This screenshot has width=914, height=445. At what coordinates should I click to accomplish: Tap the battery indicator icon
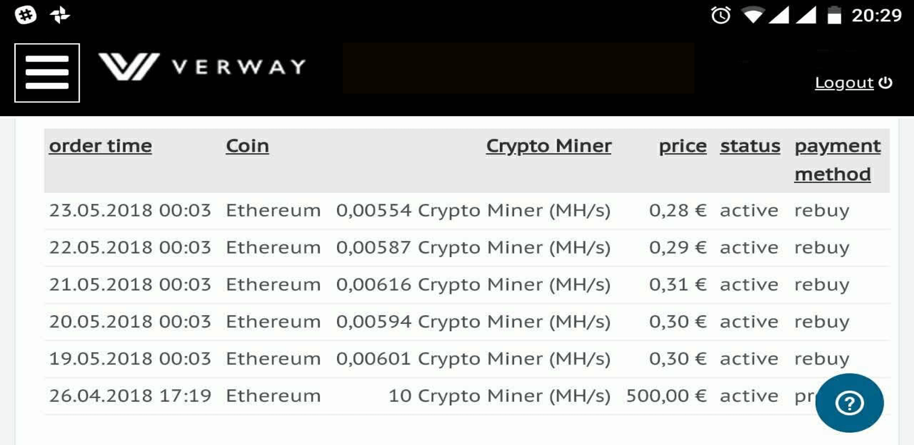coord(834,15)
